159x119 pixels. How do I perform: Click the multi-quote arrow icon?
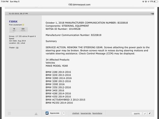click(x=145, y=114)
